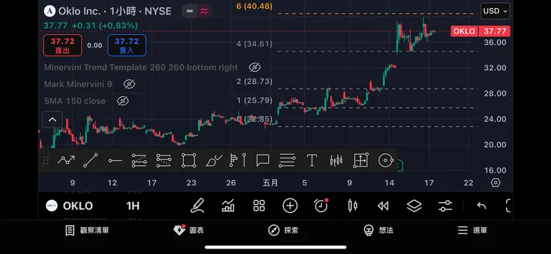Select the circle shape tool
The image size is (551, 254).
click(386, 160)
